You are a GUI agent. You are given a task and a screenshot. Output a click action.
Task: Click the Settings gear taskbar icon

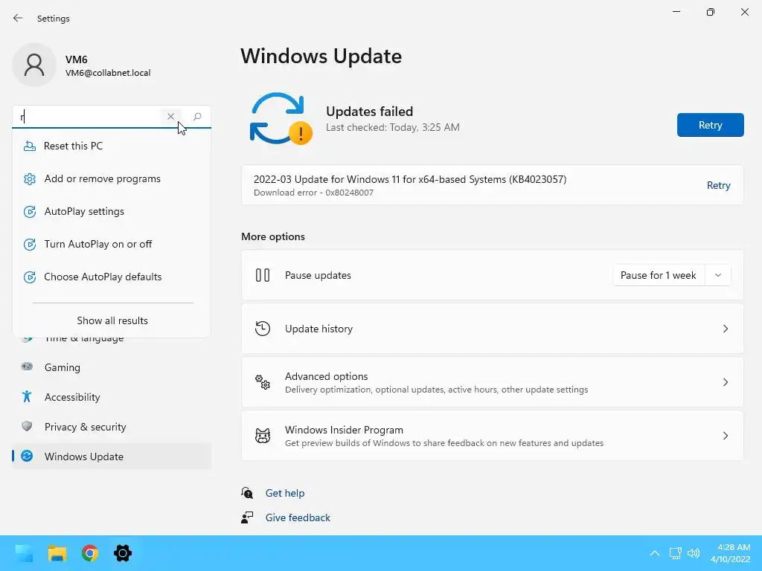[123, 553]
